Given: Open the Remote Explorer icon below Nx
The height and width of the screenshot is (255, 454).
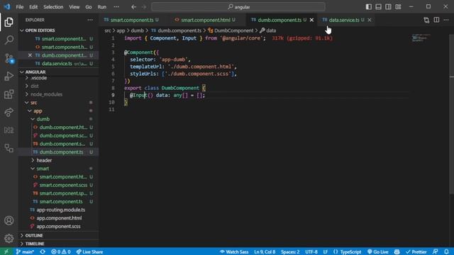Looking at the screenshot, I should click(x=9, y=148).
